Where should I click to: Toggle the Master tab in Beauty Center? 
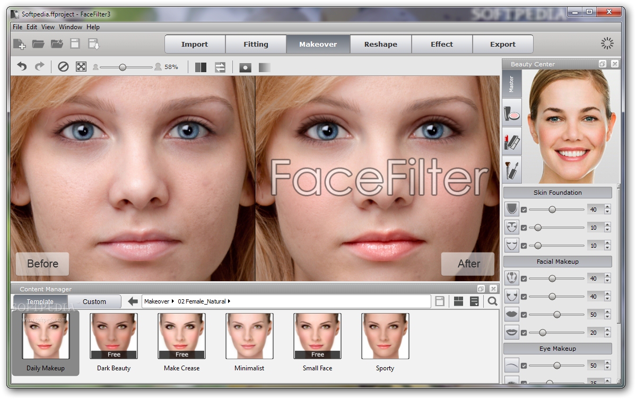point(512,84)
